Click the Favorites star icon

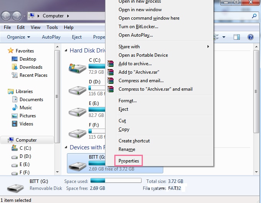click(11, 51)
